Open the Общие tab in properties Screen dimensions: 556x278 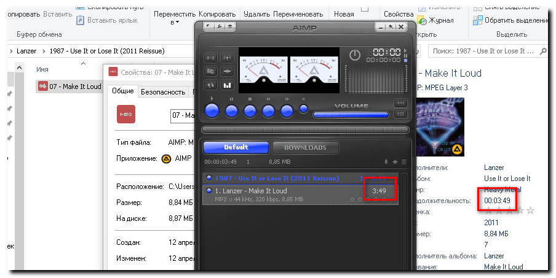click(x=122, y=91)
